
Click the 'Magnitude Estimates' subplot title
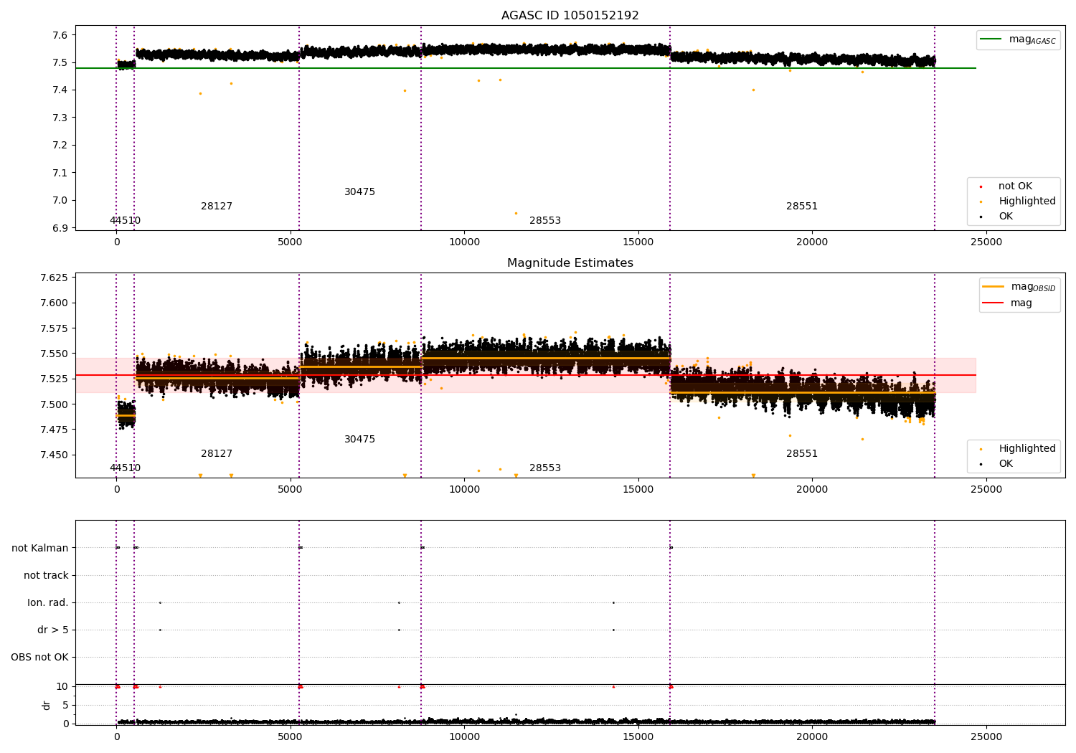coord(570,263)
